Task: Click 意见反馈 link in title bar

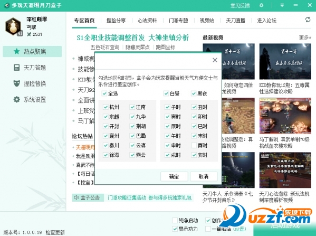Action: click(x=240, y=5)
